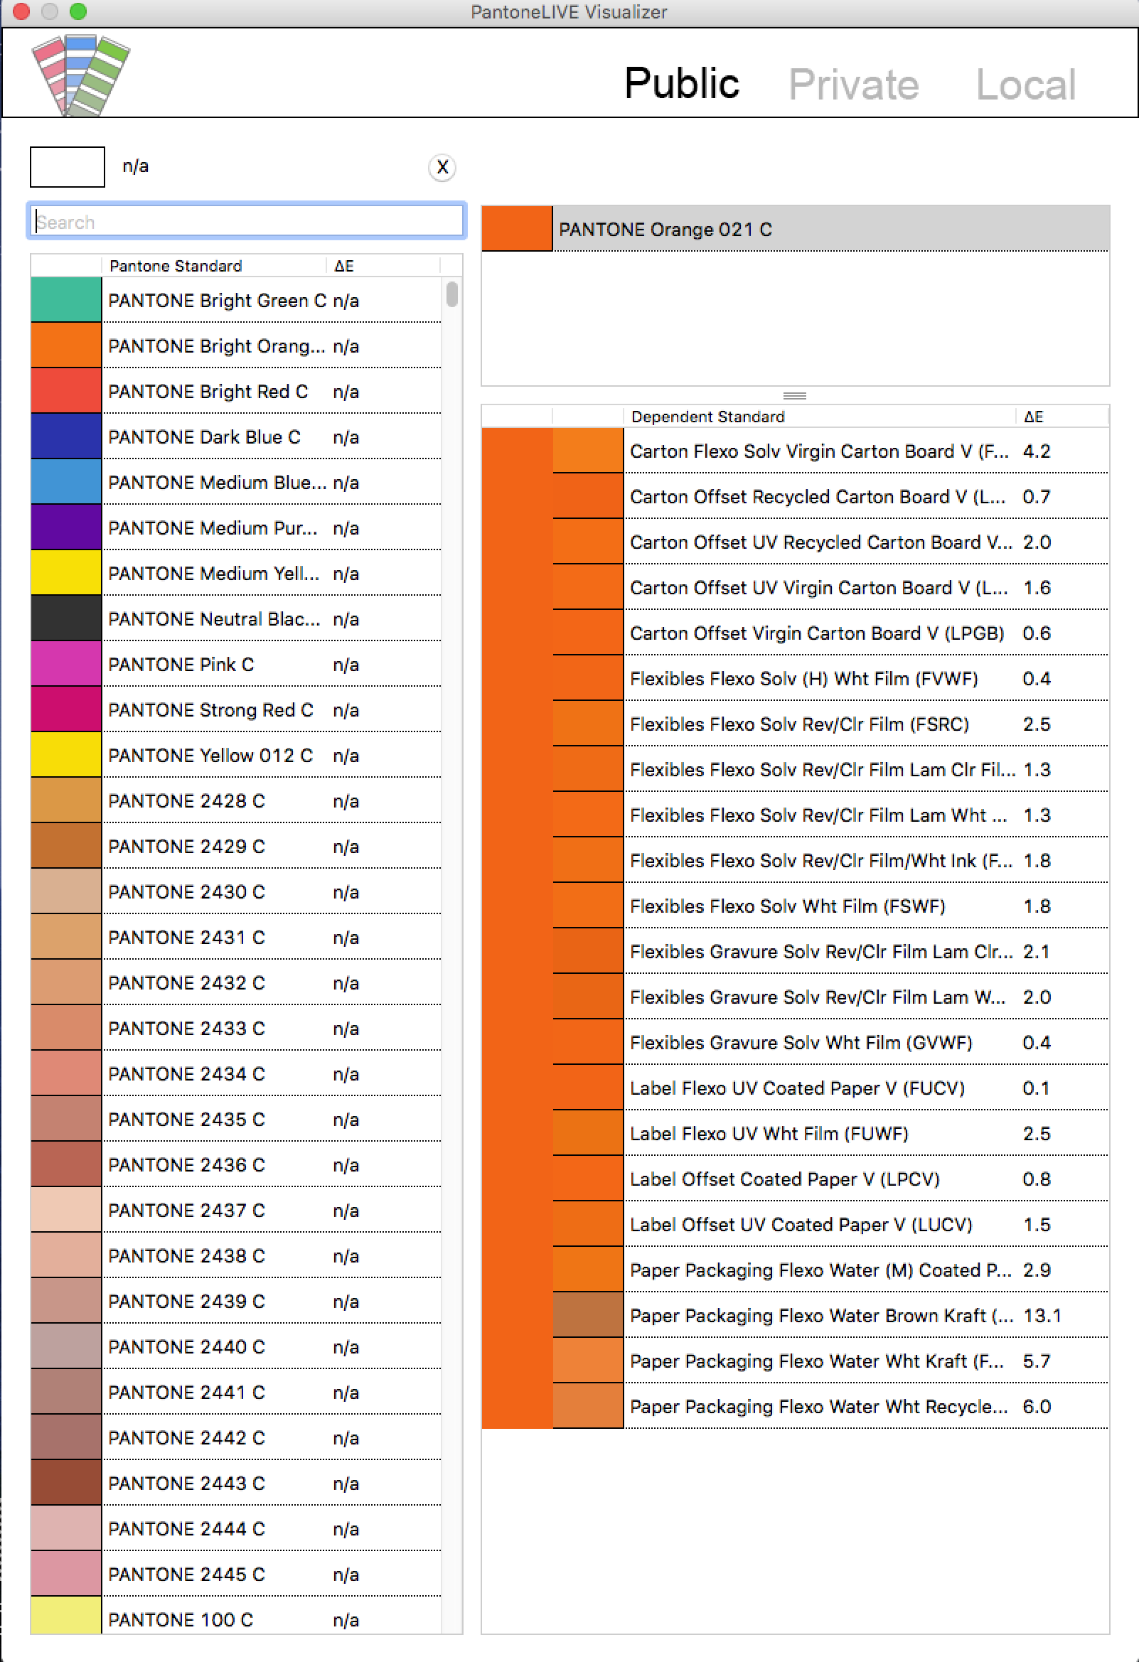Viewport: 1139px width, 1662px height.
Task: Click the empty white color preview box
Action: (x=68, y=167)
